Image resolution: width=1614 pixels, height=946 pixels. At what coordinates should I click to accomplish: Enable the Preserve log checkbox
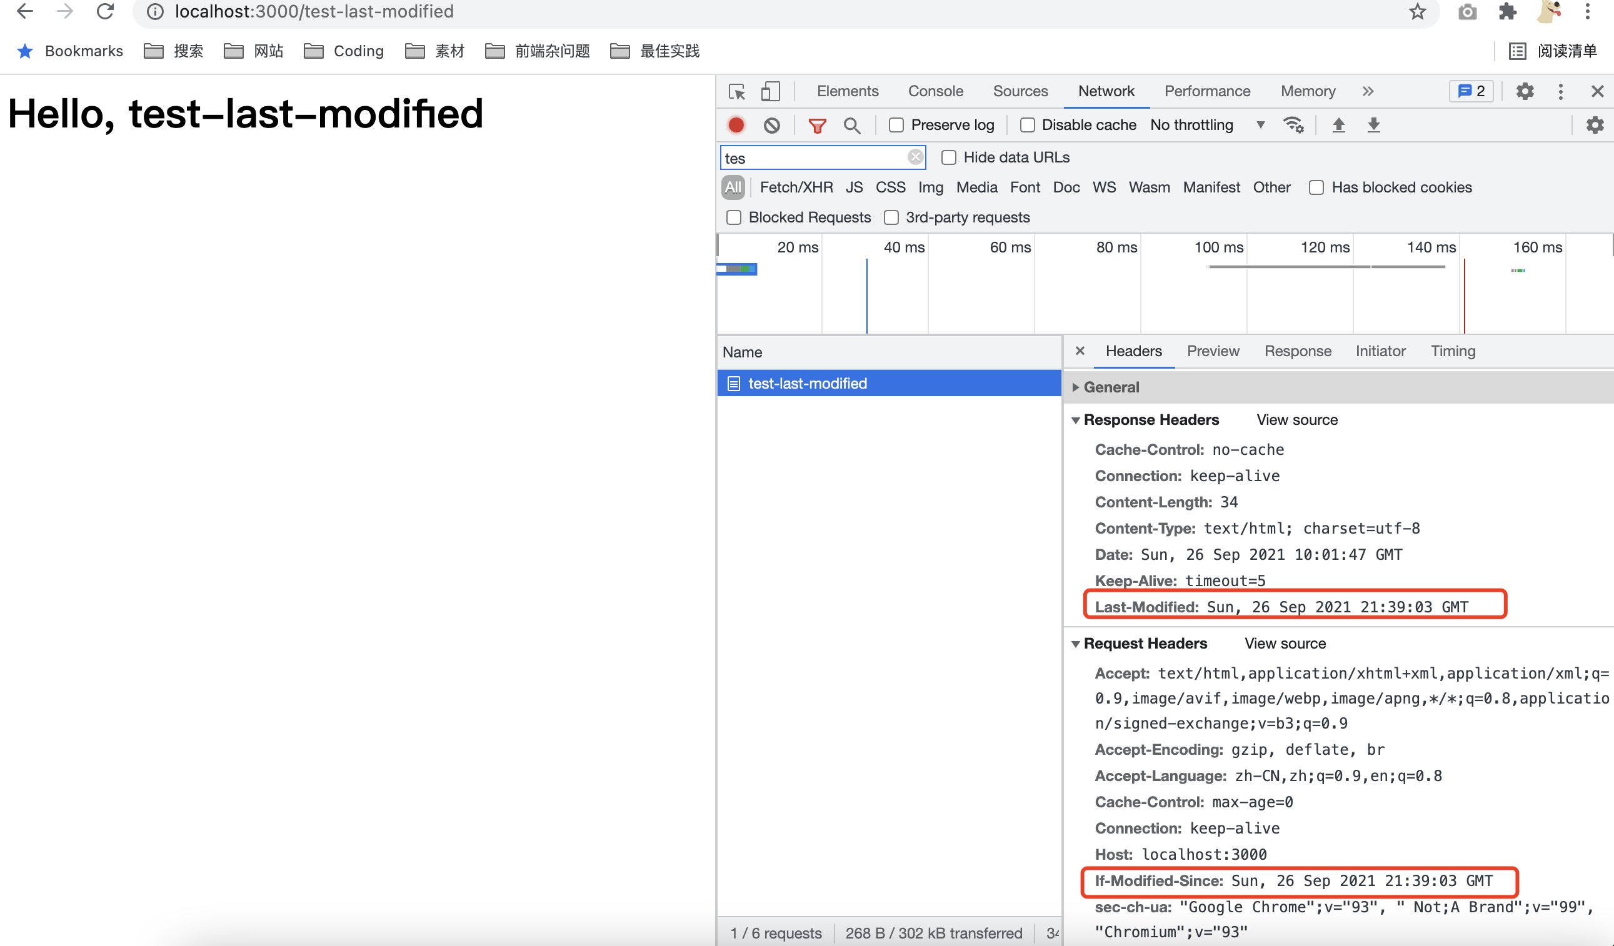coord(896,125)
